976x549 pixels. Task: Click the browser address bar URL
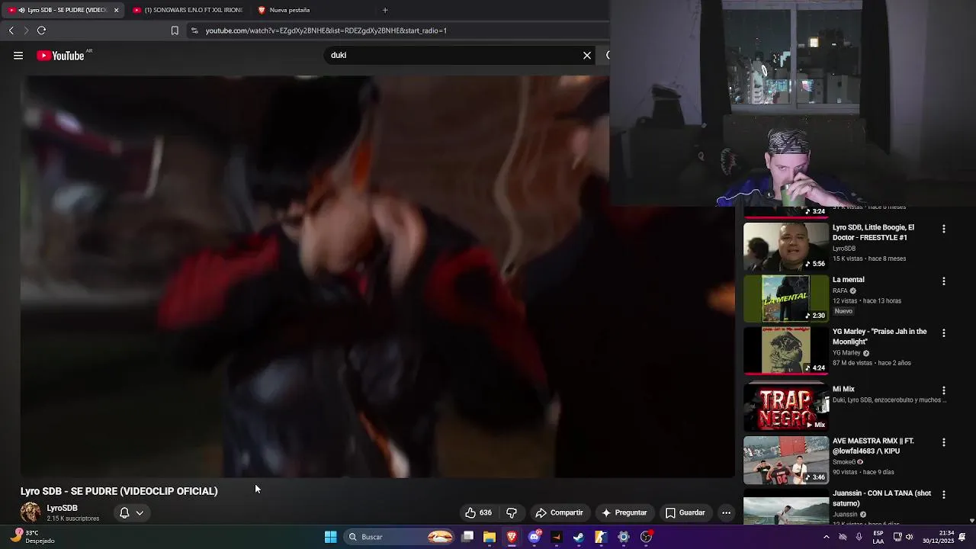click(326, 30)
